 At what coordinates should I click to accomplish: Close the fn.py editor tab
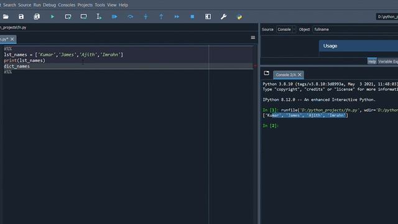click(x=12, y=39)
